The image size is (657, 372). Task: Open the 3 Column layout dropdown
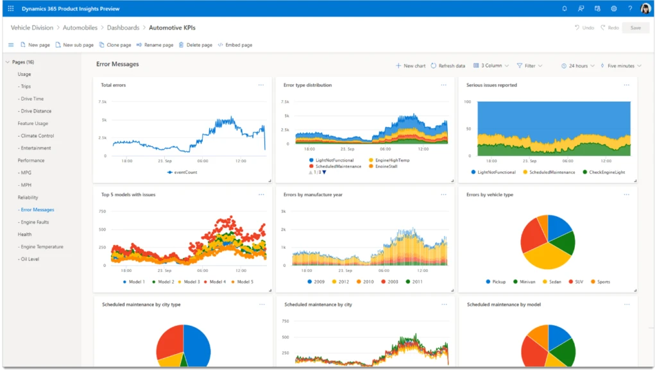click(x=493, y=65)
